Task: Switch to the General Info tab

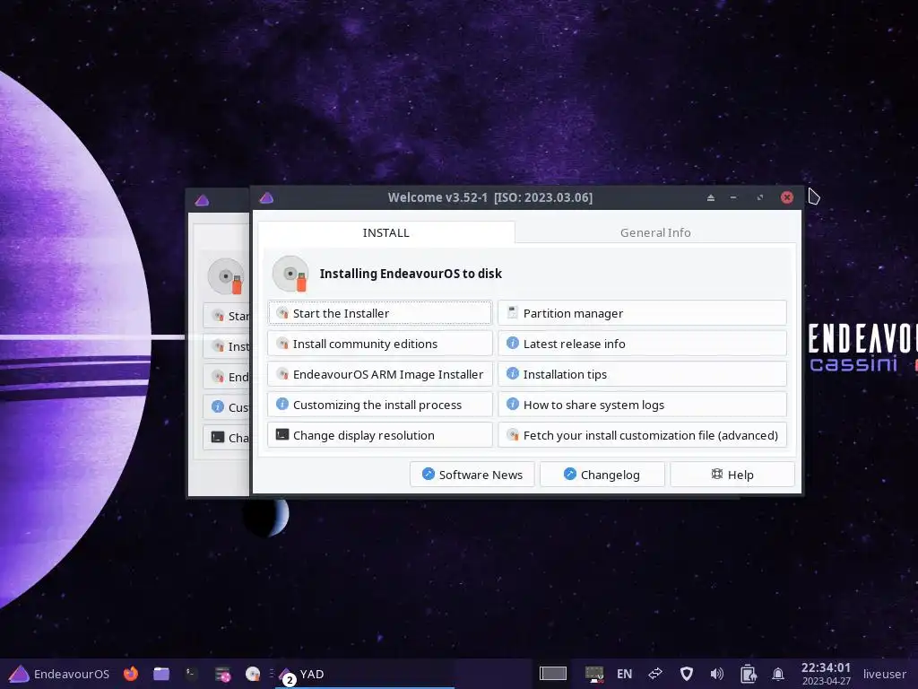Action: (655, 232)
